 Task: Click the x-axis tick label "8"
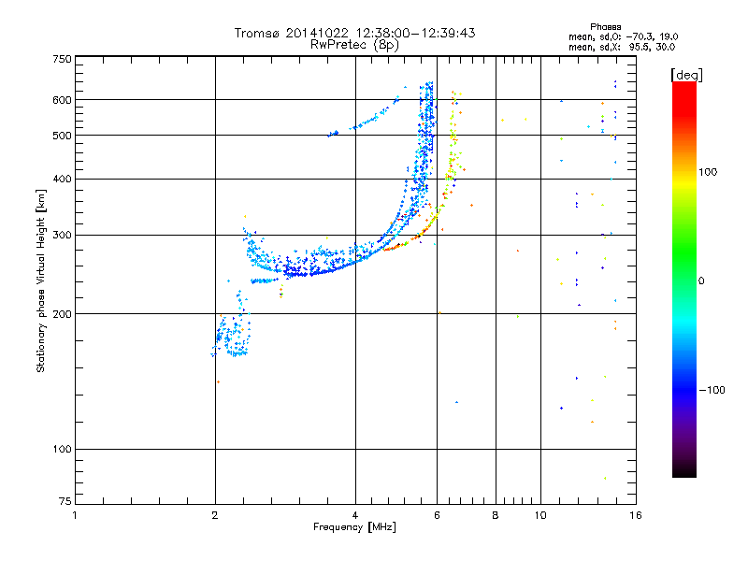coord(496,515)
